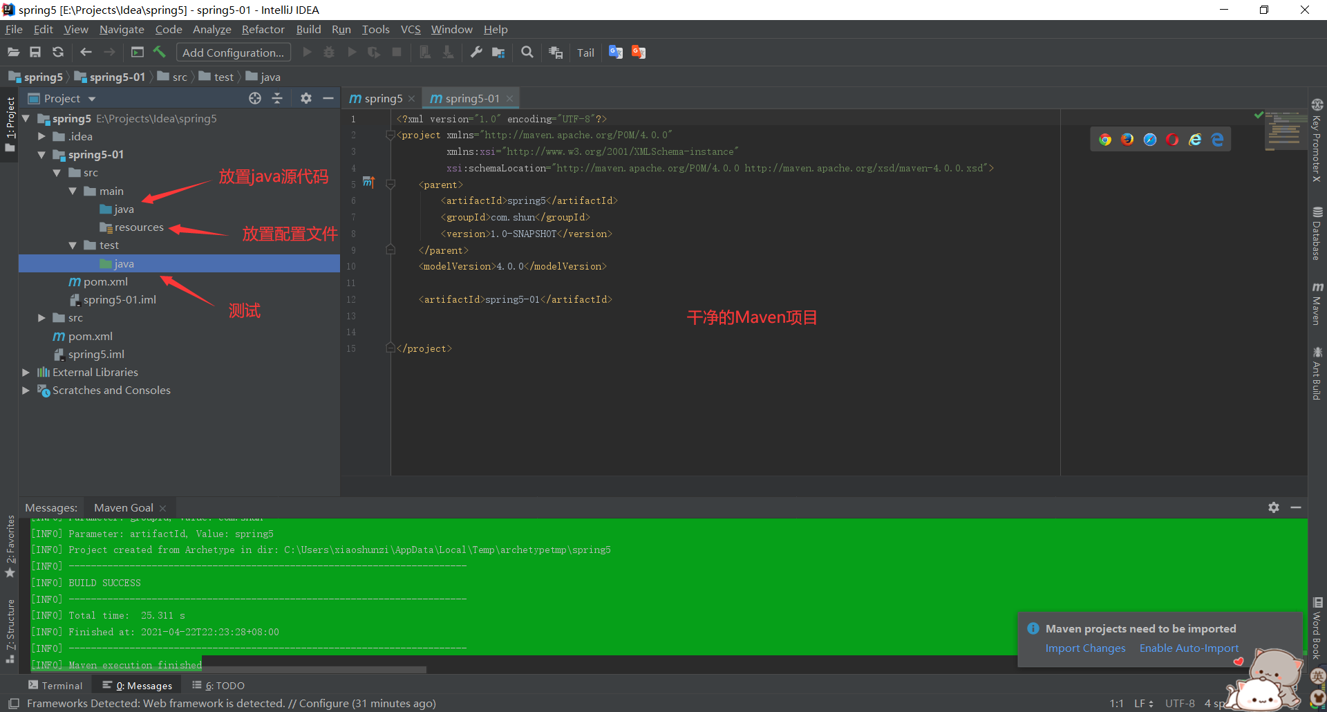Screen dimensions: 1327x712
Task: Open the 6: TODO tool tab
Action: (x=218, y=685)
